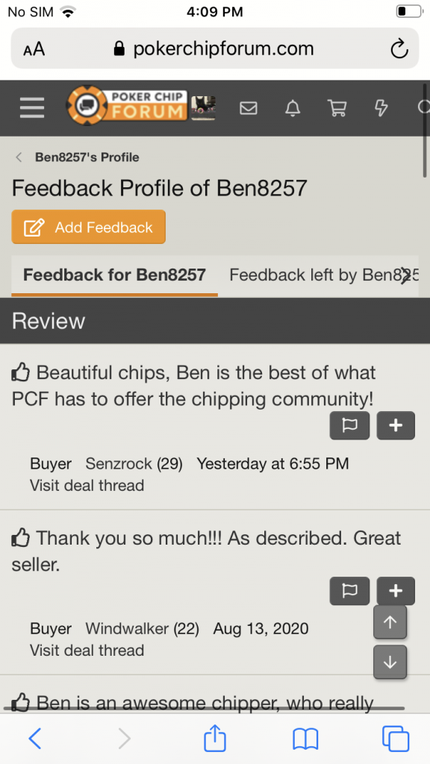This screenshot has height=764, width=430.
Task: Tap the user avatar thumbnail in header
Action: coord(203,107)
